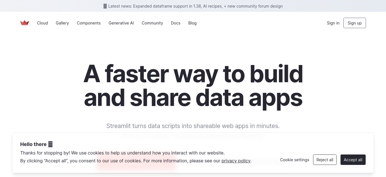Follow the privacy policy link
The height and width of the screenshot is (177, 386).
point(236,161)
